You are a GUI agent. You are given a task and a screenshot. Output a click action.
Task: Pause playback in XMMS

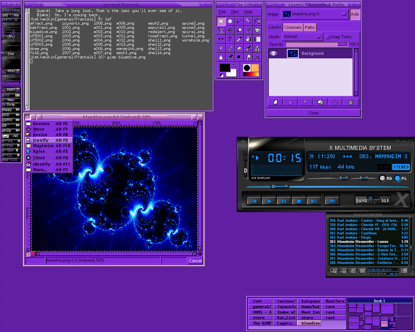coord(284,201)
